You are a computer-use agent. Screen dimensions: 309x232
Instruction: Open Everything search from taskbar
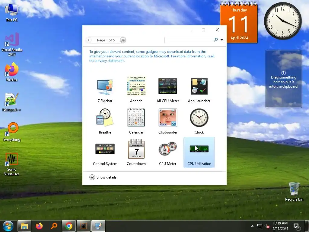[x=54, y=226]
